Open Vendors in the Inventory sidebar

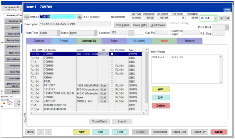point(13,28)
